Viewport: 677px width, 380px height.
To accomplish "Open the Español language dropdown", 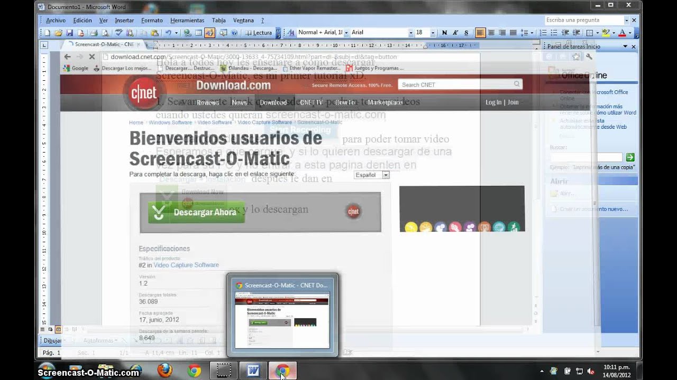I will (x=371, y=175).
